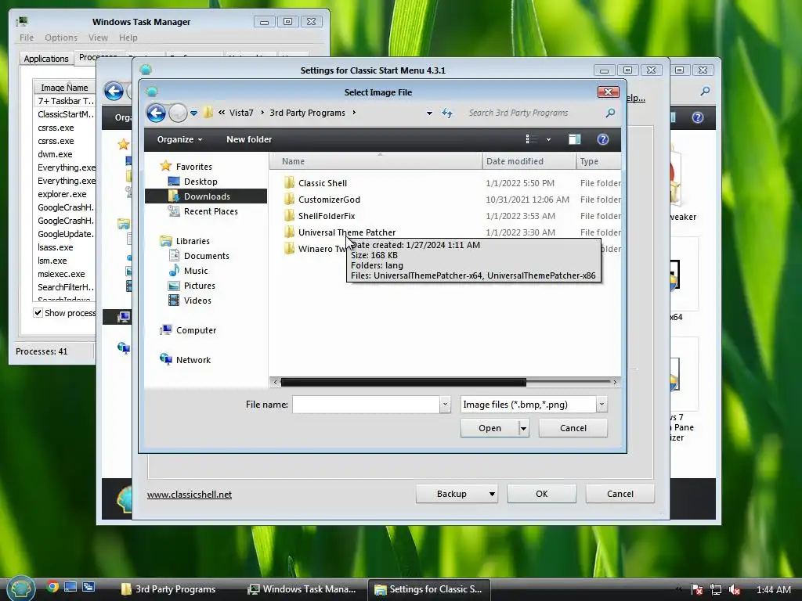This screenshot has height=601, width=802.
Task: Open the Pictures library
Action: point(199,286)
